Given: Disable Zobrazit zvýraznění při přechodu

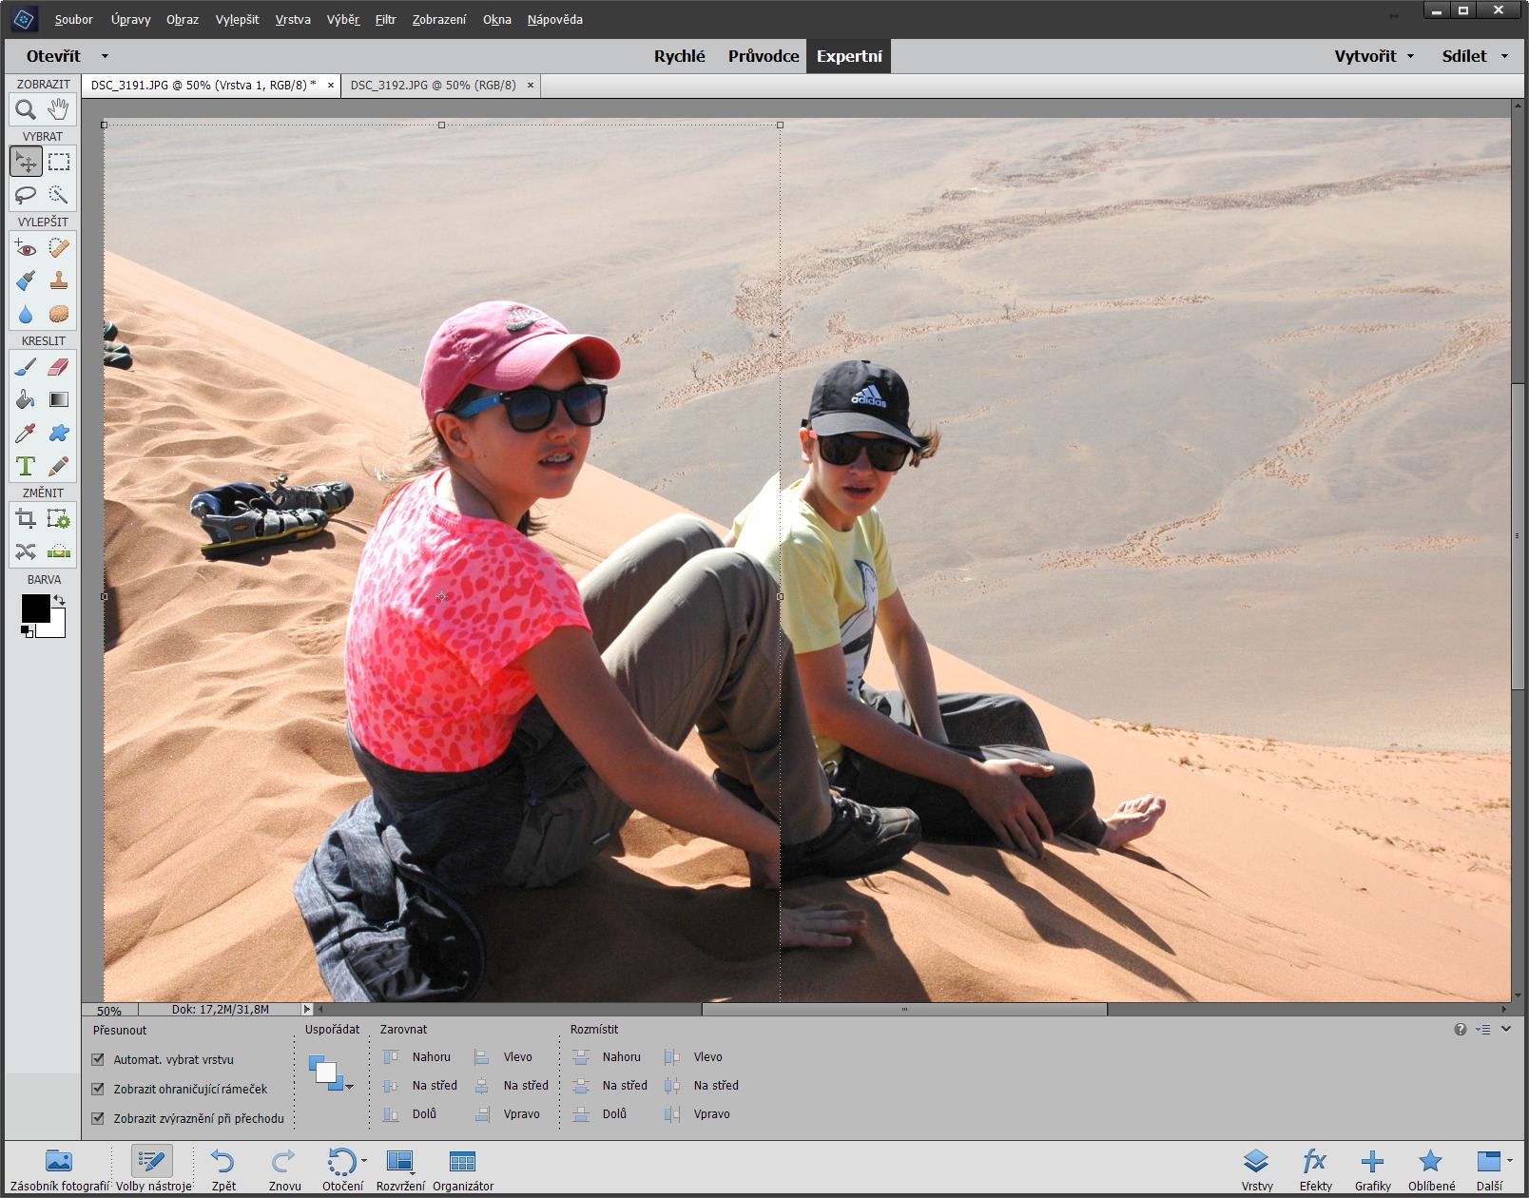Looking at the screenshot, I should [x=98, y=1118].
